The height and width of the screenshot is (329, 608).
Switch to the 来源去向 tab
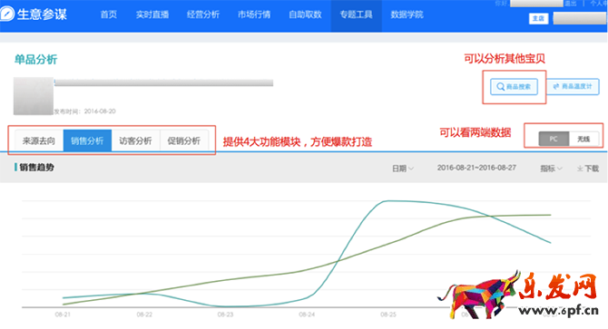click(x=39, y=140)
